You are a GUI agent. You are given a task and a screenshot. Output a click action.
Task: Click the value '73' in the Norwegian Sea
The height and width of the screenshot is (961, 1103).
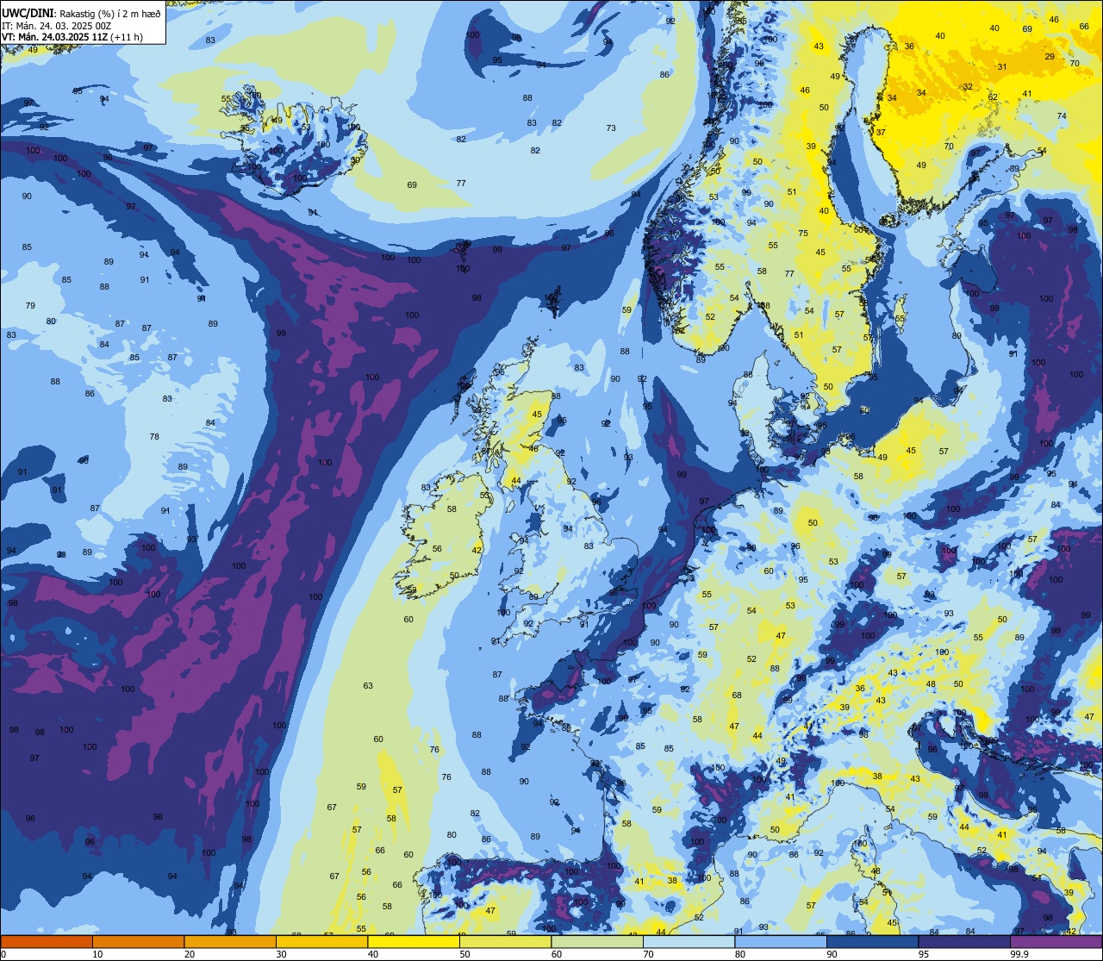point(611,128)
